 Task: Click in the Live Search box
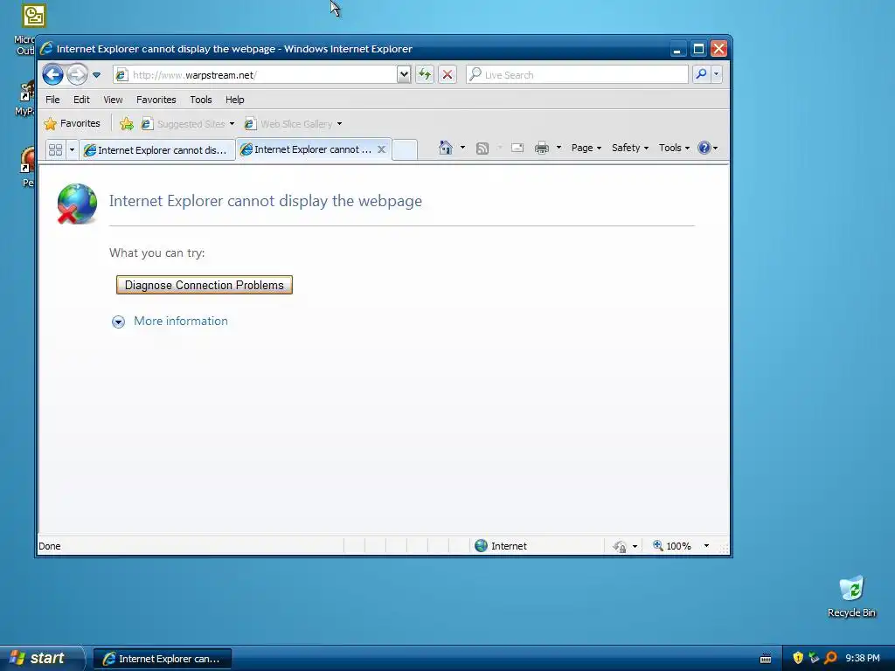point(577,75)
